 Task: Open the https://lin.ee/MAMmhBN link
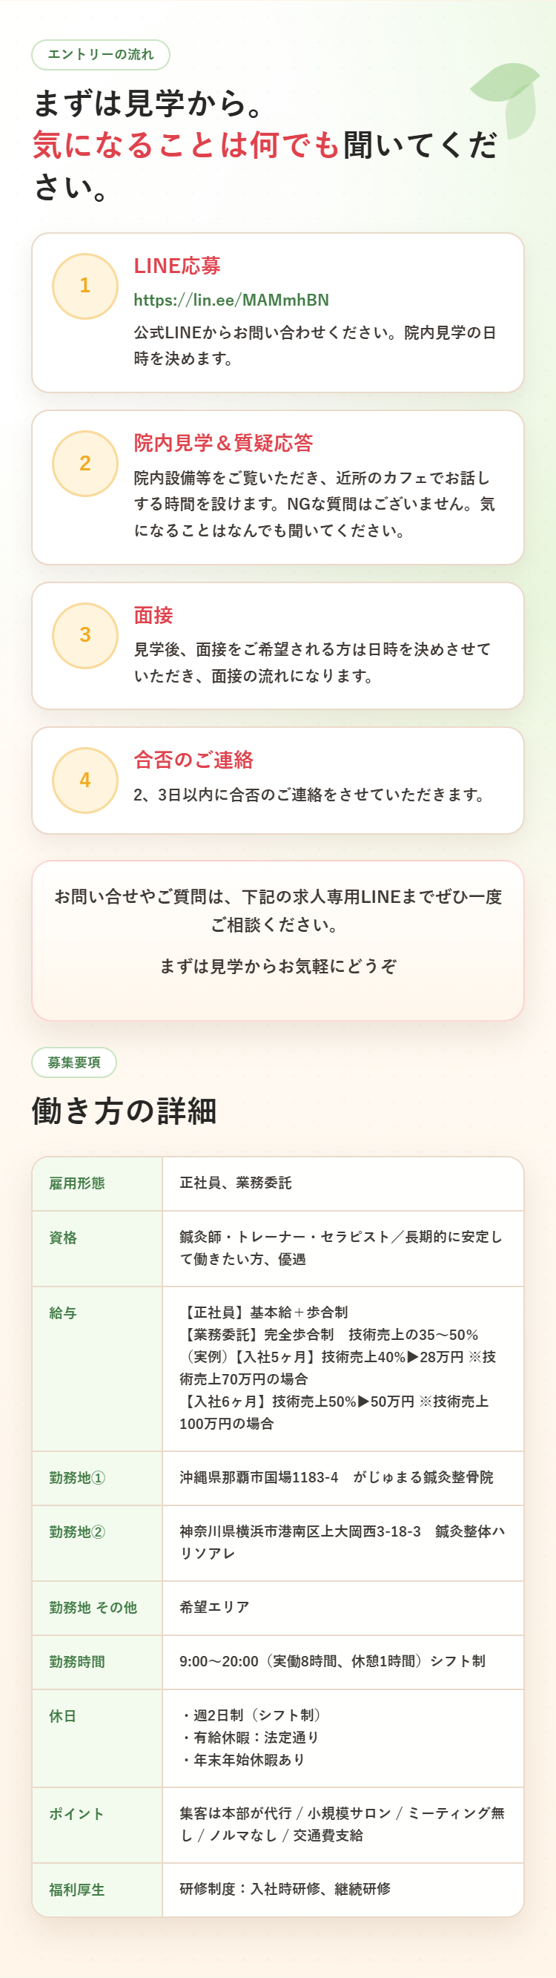pyautogui.click(x=231, y=300)
